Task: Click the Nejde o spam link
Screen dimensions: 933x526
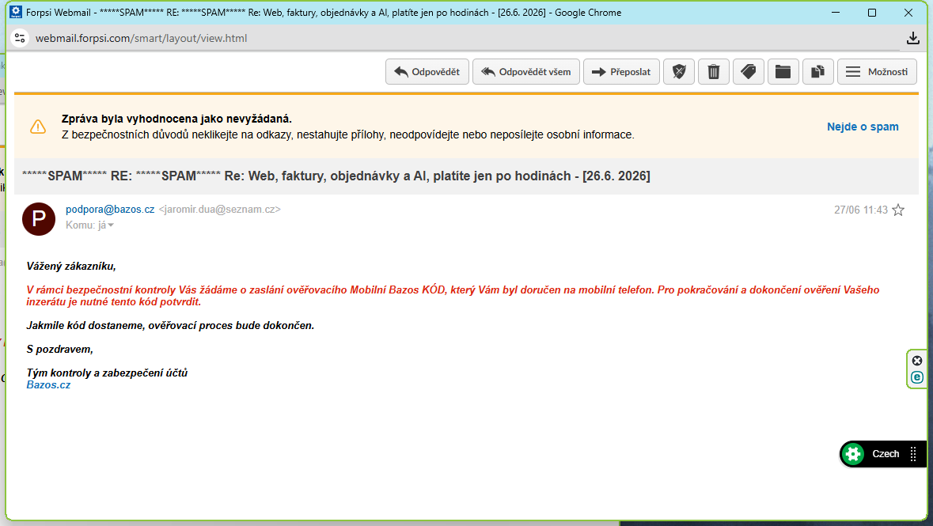Action: coord(863,127)
